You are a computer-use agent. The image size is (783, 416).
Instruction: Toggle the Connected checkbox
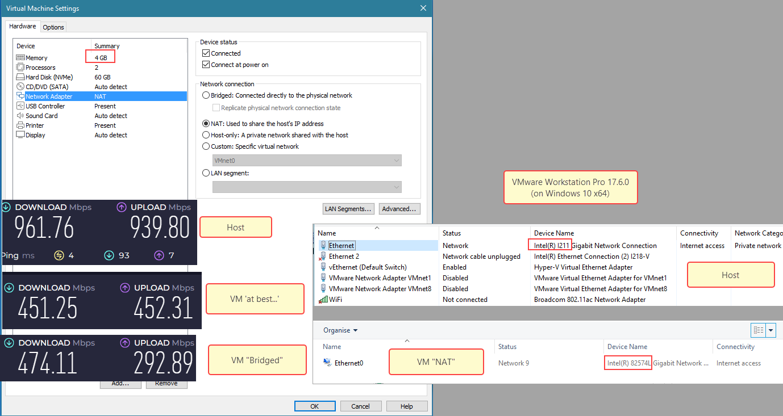[x=206, y=53]
